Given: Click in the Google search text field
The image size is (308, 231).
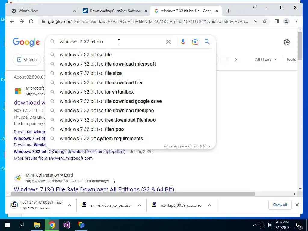Looking at the screenshot, I should [x=111, y=42].
